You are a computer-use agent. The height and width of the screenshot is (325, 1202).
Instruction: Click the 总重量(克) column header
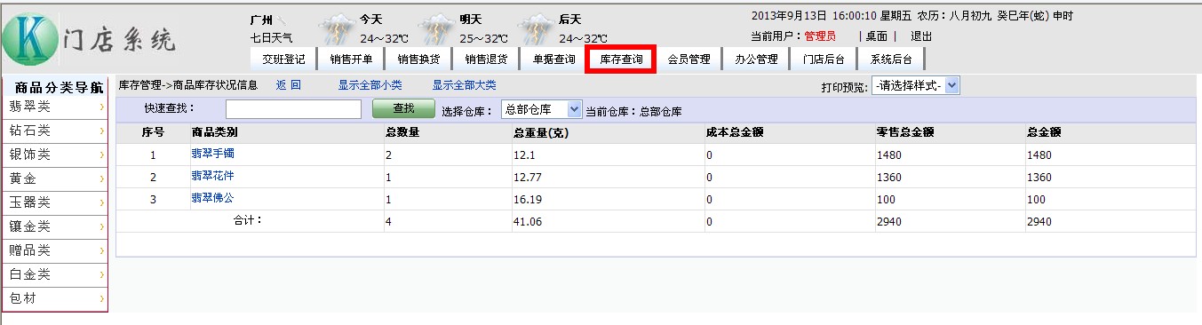point(541,132)
